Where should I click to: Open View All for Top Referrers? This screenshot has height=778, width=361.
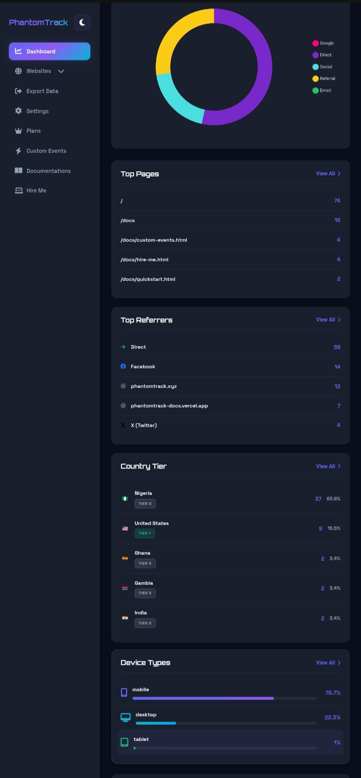click(328, 320)
